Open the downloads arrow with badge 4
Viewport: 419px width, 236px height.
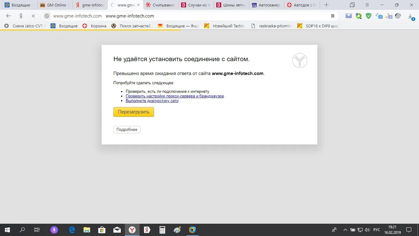[x=411, y=17]
